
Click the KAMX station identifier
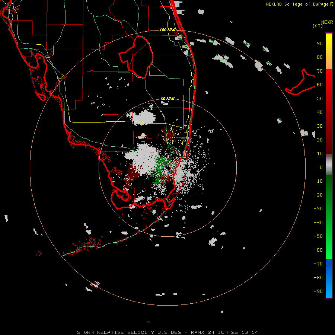coord(198,332)
